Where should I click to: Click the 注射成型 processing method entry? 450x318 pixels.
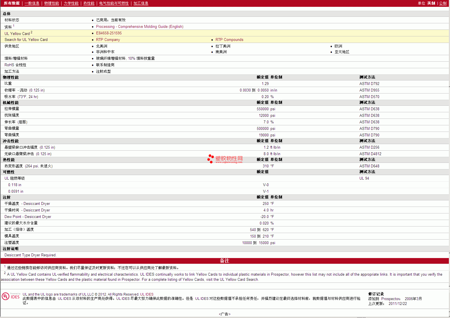tap(103, 71)
